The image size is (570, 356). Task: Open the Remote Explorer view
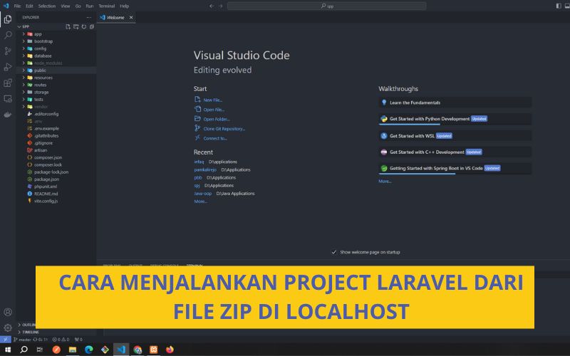click(x=8, y=99)
